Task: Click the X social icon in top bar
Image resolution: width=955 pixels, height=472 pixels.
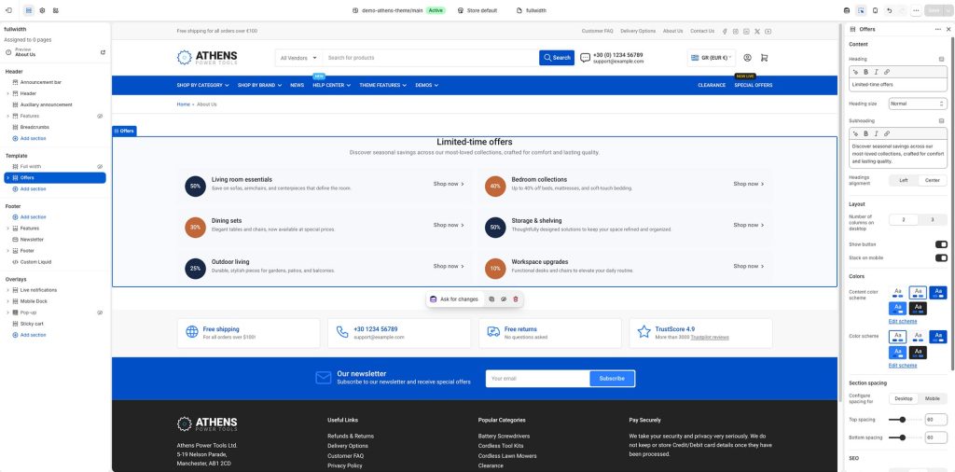Action: [x=757, y=31]
